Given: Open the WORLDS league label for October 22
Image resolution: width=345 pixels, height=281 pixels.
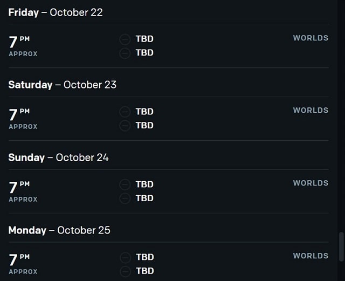Looking at the screenshot, I should point(310,38).
